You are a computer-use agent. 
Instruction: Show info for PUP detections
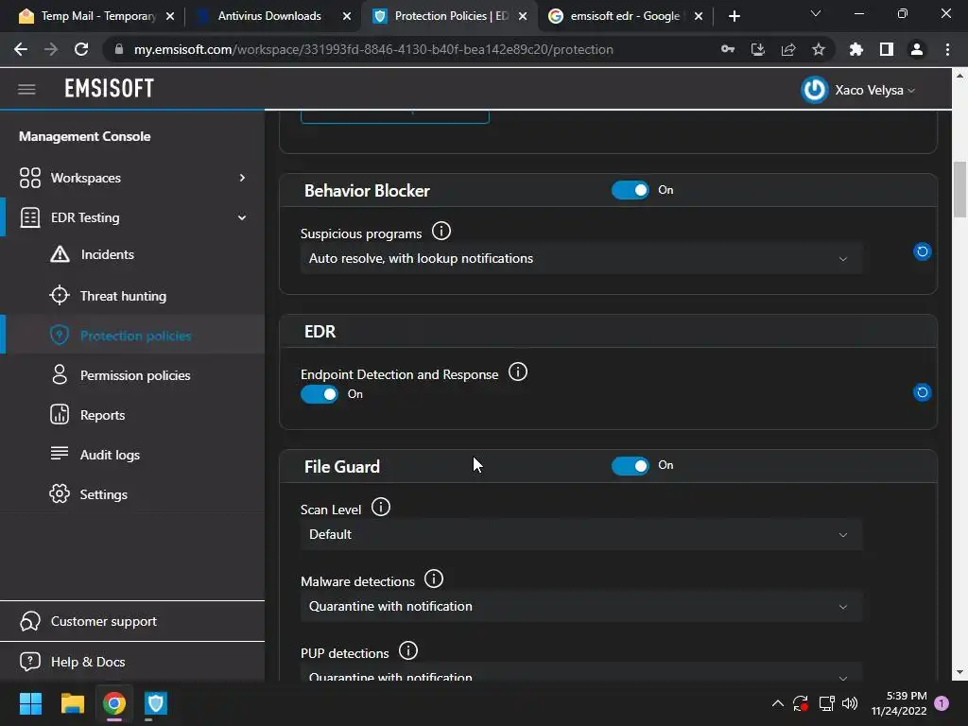[408, 650]
